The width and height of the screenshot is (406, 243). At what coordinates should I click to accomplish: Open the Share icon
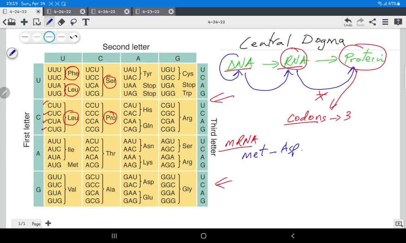pos(372,22)
